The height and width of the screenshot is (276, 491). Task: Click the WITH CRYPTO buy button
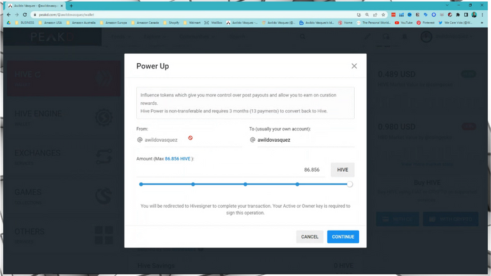coord(451,219)
